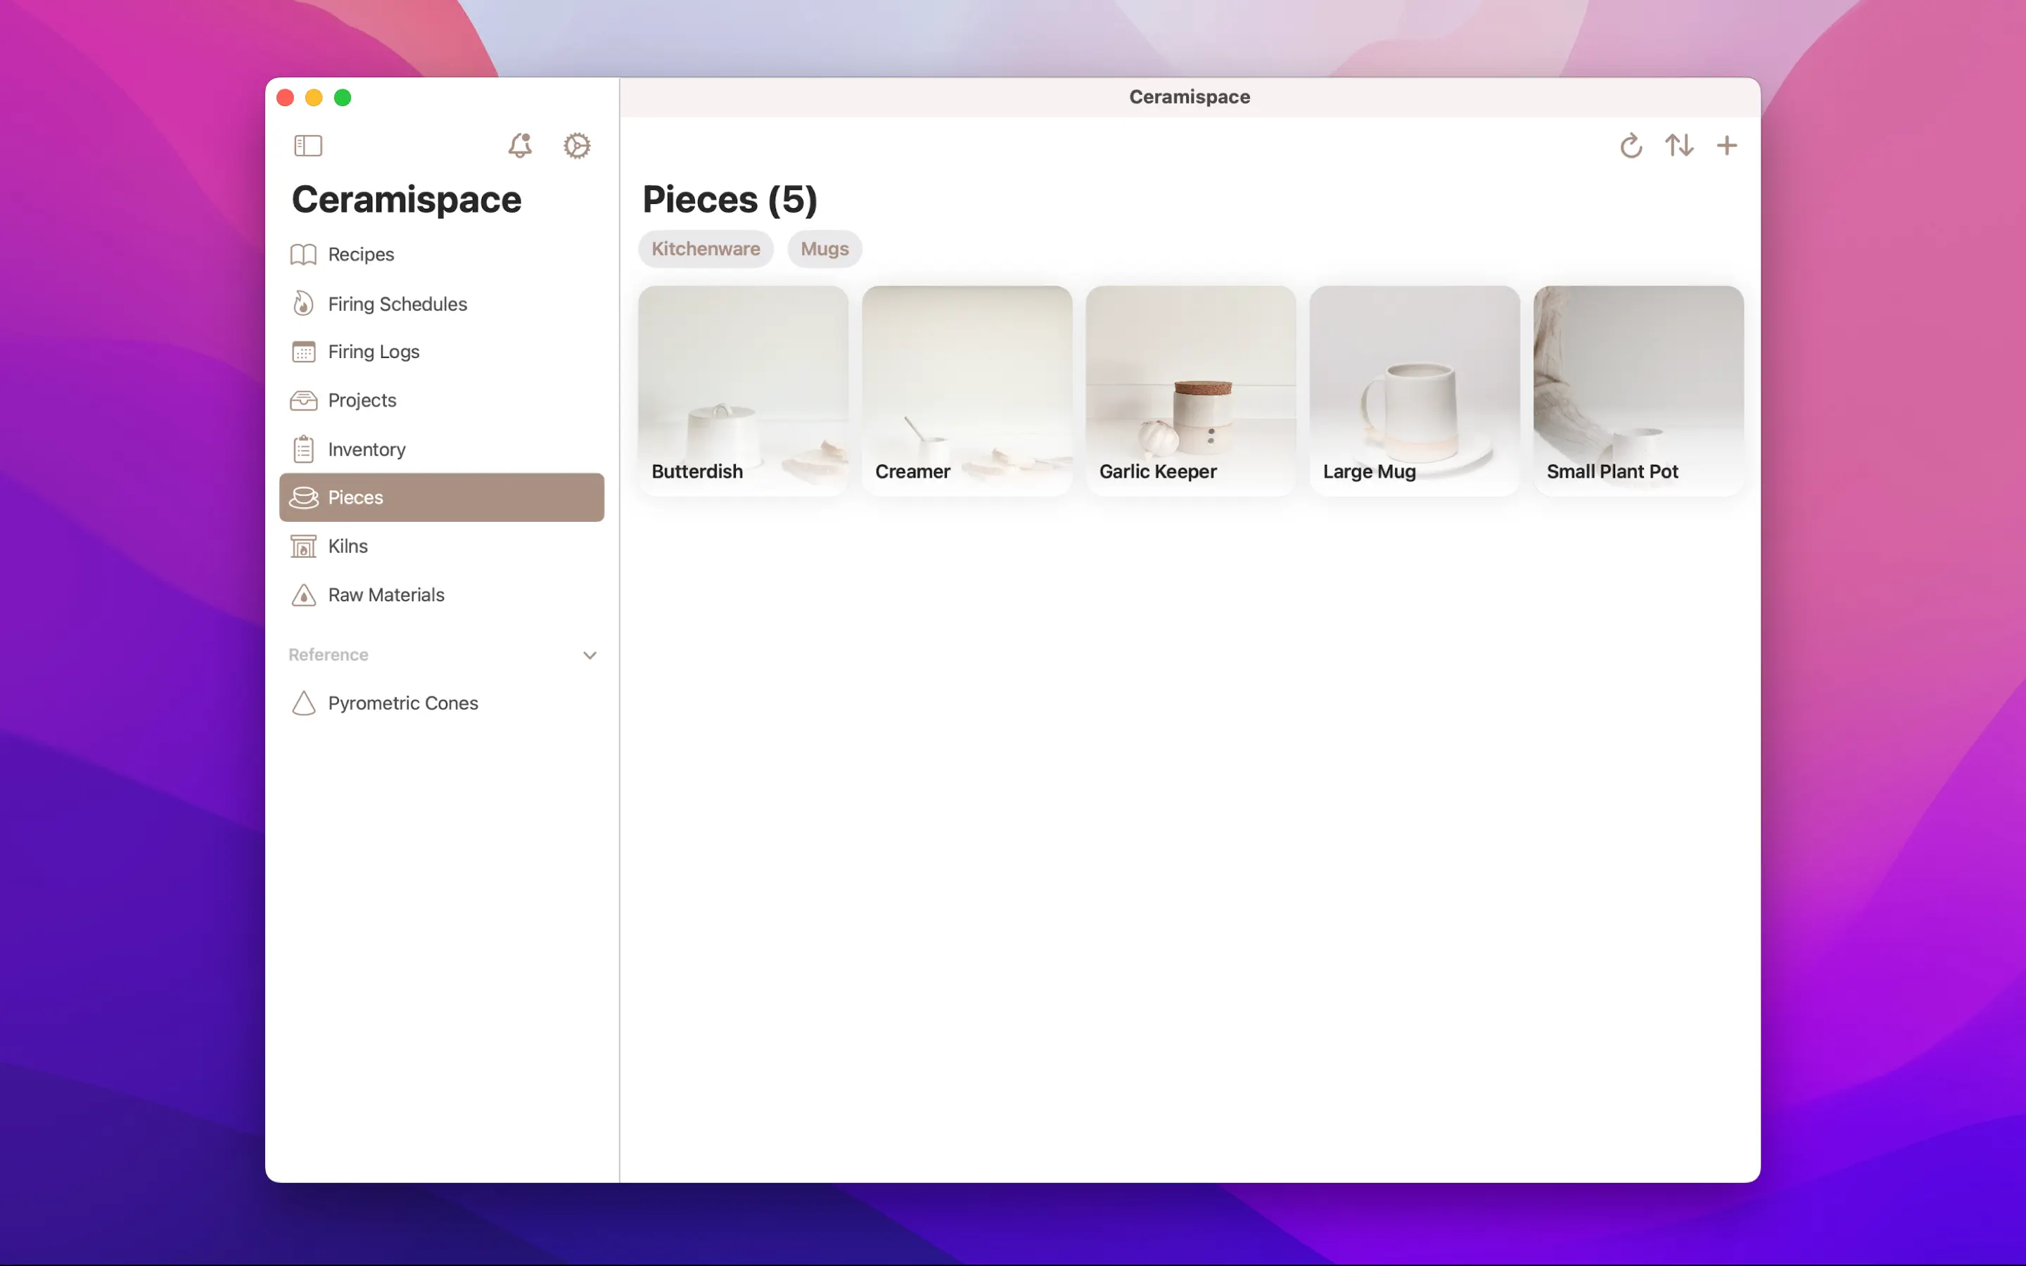Open settings gear icon
The image size is (2026, 1266).
(577, 146)
